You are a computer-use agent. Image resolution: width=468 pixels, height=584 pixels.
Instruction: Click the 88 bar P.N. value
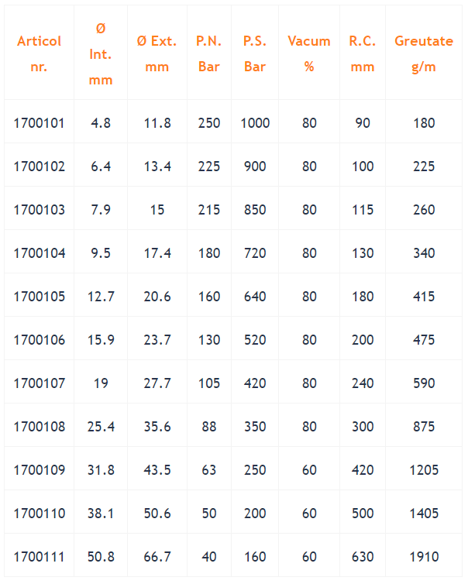pyautogui.click(x=209, y=427)
